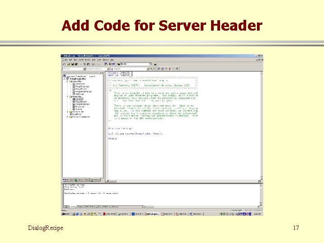The height and width of the screenshot is (243, 324).
Task: Click the New Text File toolbar icon
Action: [64, 64]
